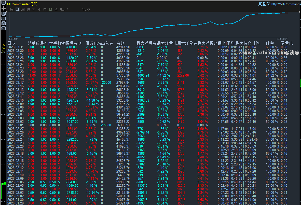Click the overlapping windows restore icon
The height and width of the screenshot is (205, 301).
pyautogui.click(x=4, y=28)
